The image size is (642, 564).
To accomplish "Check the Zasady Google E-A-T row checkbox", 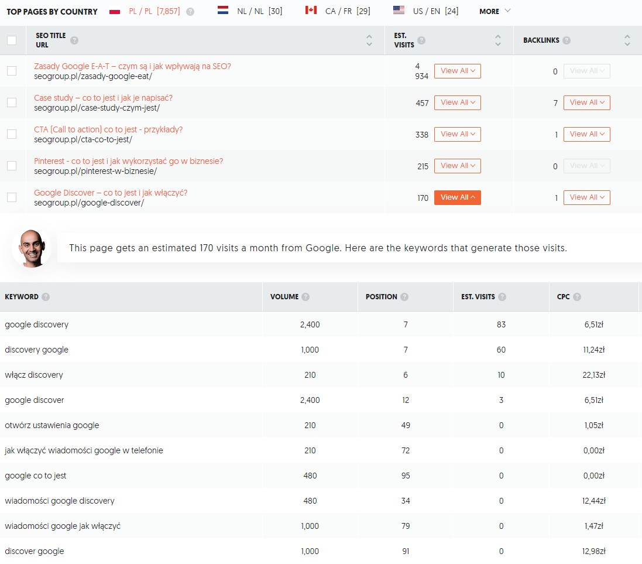I will (12, 71).
